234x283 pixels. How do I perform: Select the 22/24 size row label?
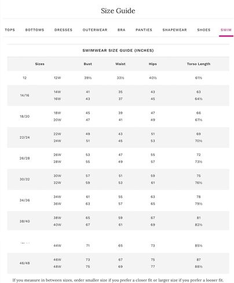[x=24, y=137]
